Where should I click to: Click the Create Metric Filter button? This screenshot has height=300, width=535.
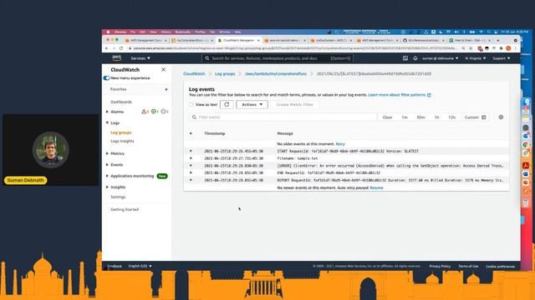pyautogui.click(x=295, y=104)
